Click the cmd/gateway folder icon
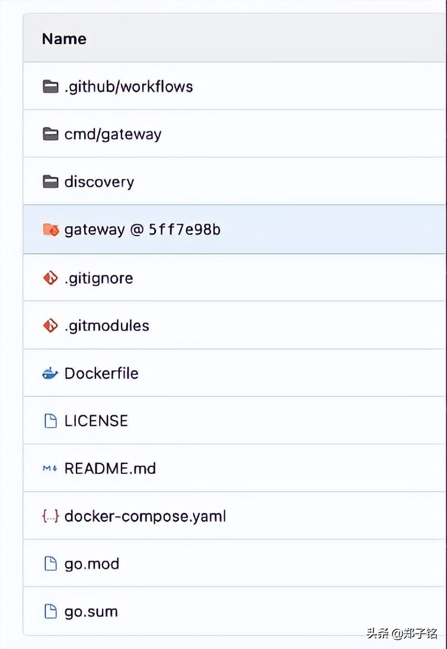Image resolution: width=447 pixels, height=649 pixels. click(x=50, y=134)
